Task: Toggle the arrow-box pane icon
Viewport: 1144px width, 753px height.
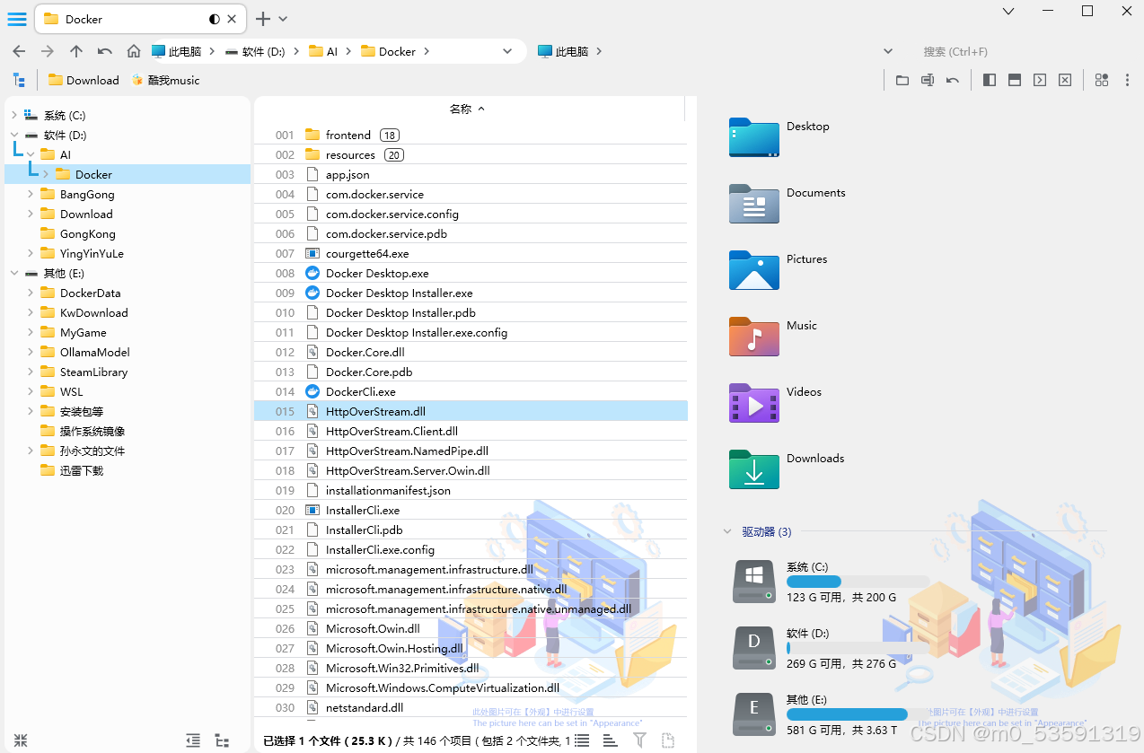Action: pos(1040,80)
